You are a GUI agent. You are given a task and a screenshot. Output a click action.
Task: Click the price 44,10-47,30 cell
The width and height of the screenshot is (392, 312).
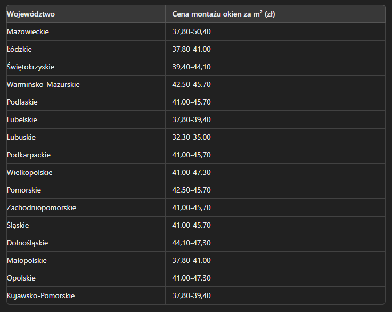[192, 243]
